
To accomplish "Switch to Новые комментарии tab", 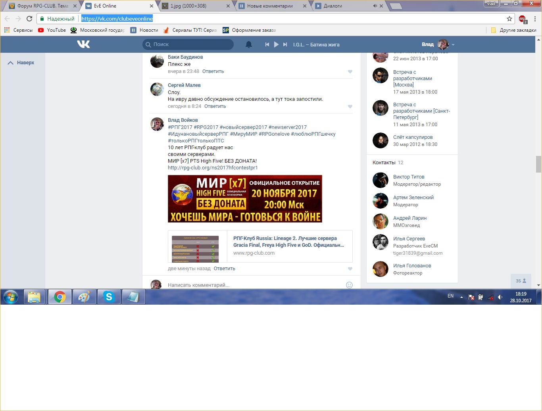I will 273,6.
